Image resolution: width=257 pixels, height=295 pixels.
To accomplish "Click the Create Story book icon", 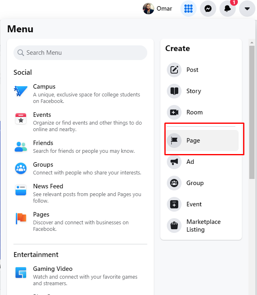I will [x=174, y=91].
